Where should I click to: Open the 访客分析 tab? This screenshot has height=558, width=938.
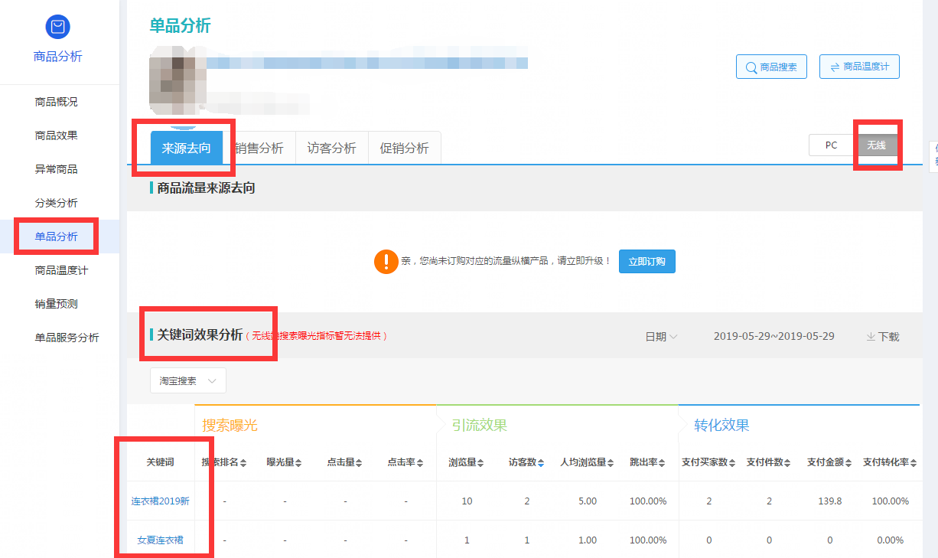pyautogui.click(x=331, y=148)
